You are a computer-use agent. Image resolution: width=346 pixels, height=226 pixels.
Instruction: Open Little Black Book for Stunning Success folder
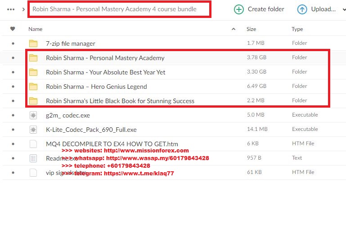coord(120,101)
